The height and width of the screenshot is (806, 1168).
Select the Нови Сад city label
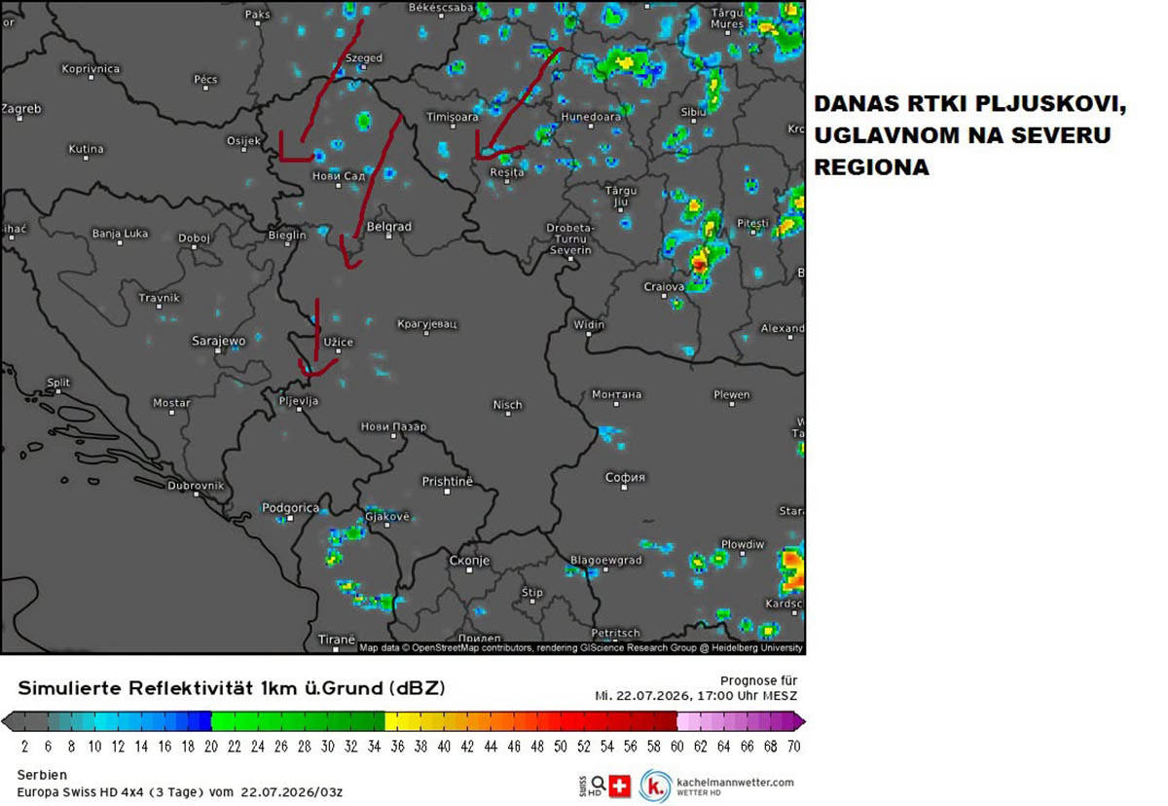pos(338,176)
